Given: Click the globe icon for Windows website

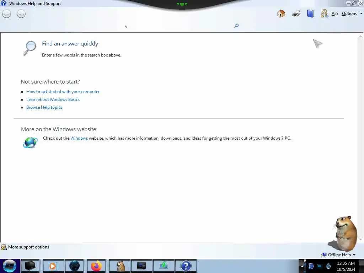Looking at the screenshot, I should coord(30,142).
